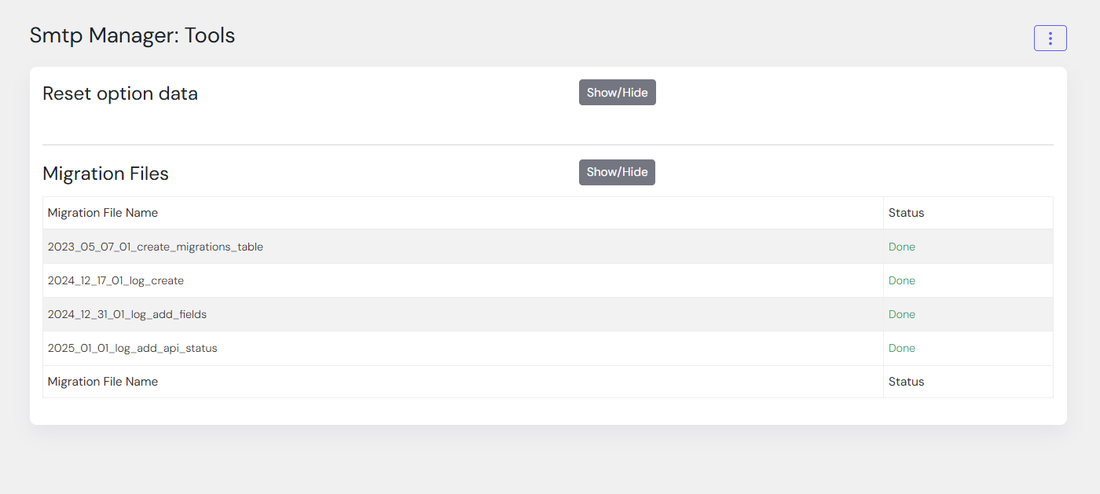Click Done status for create_migrations_table
The height and width of the screenshot is (494, 1100).
[901, 247]
